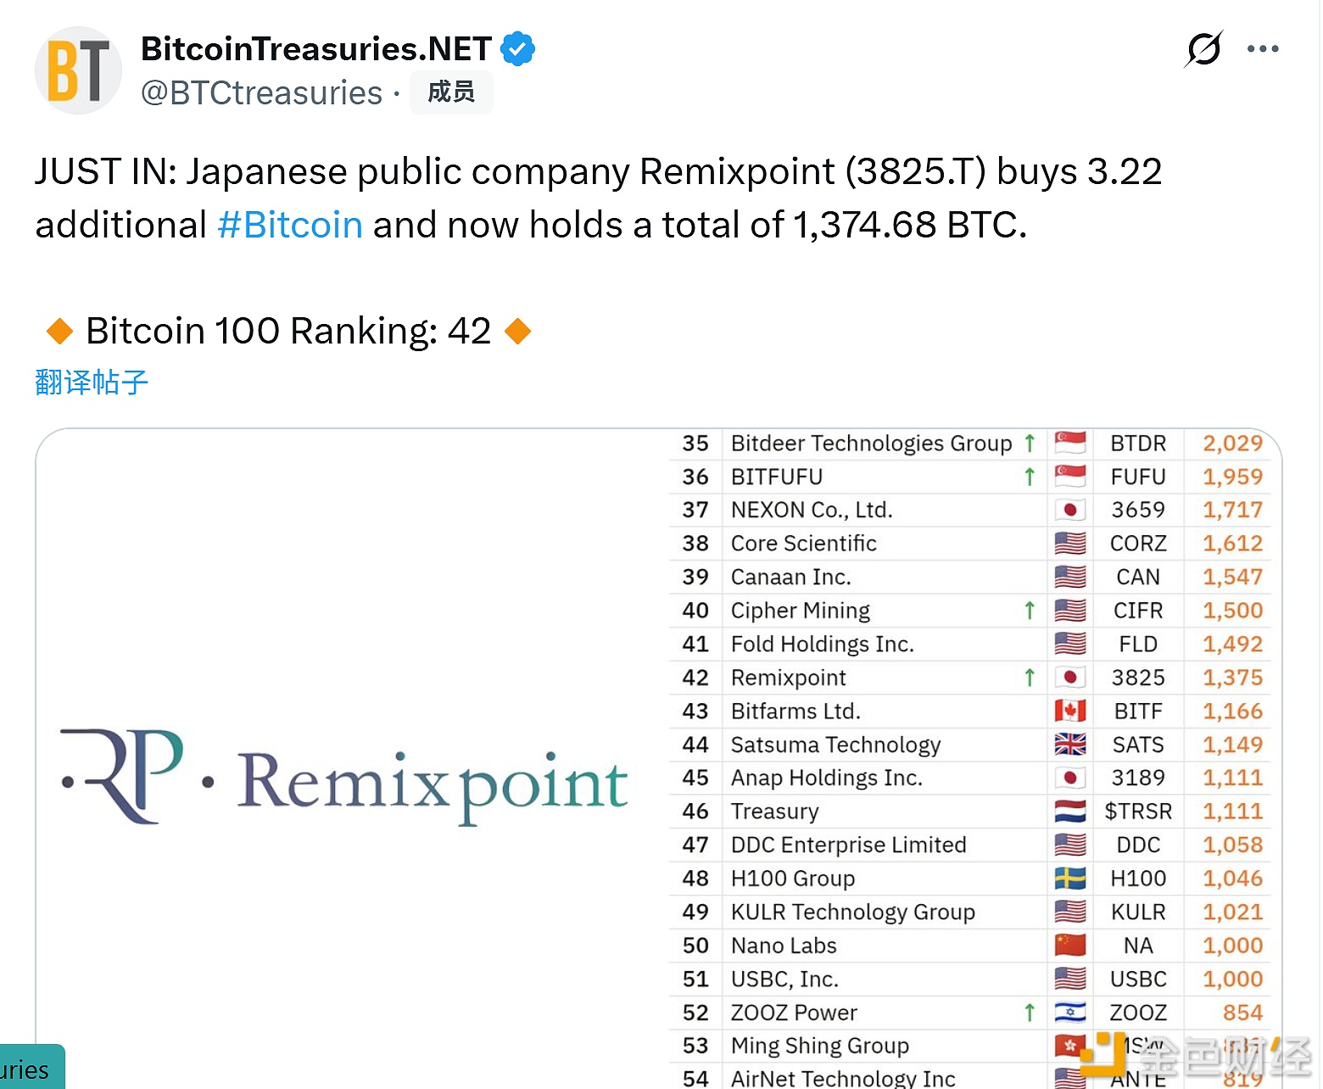Viewport: 1323px width, 1089px height.
Task: Click the Grok slash icon
Action: click(x=1204, y=49)
